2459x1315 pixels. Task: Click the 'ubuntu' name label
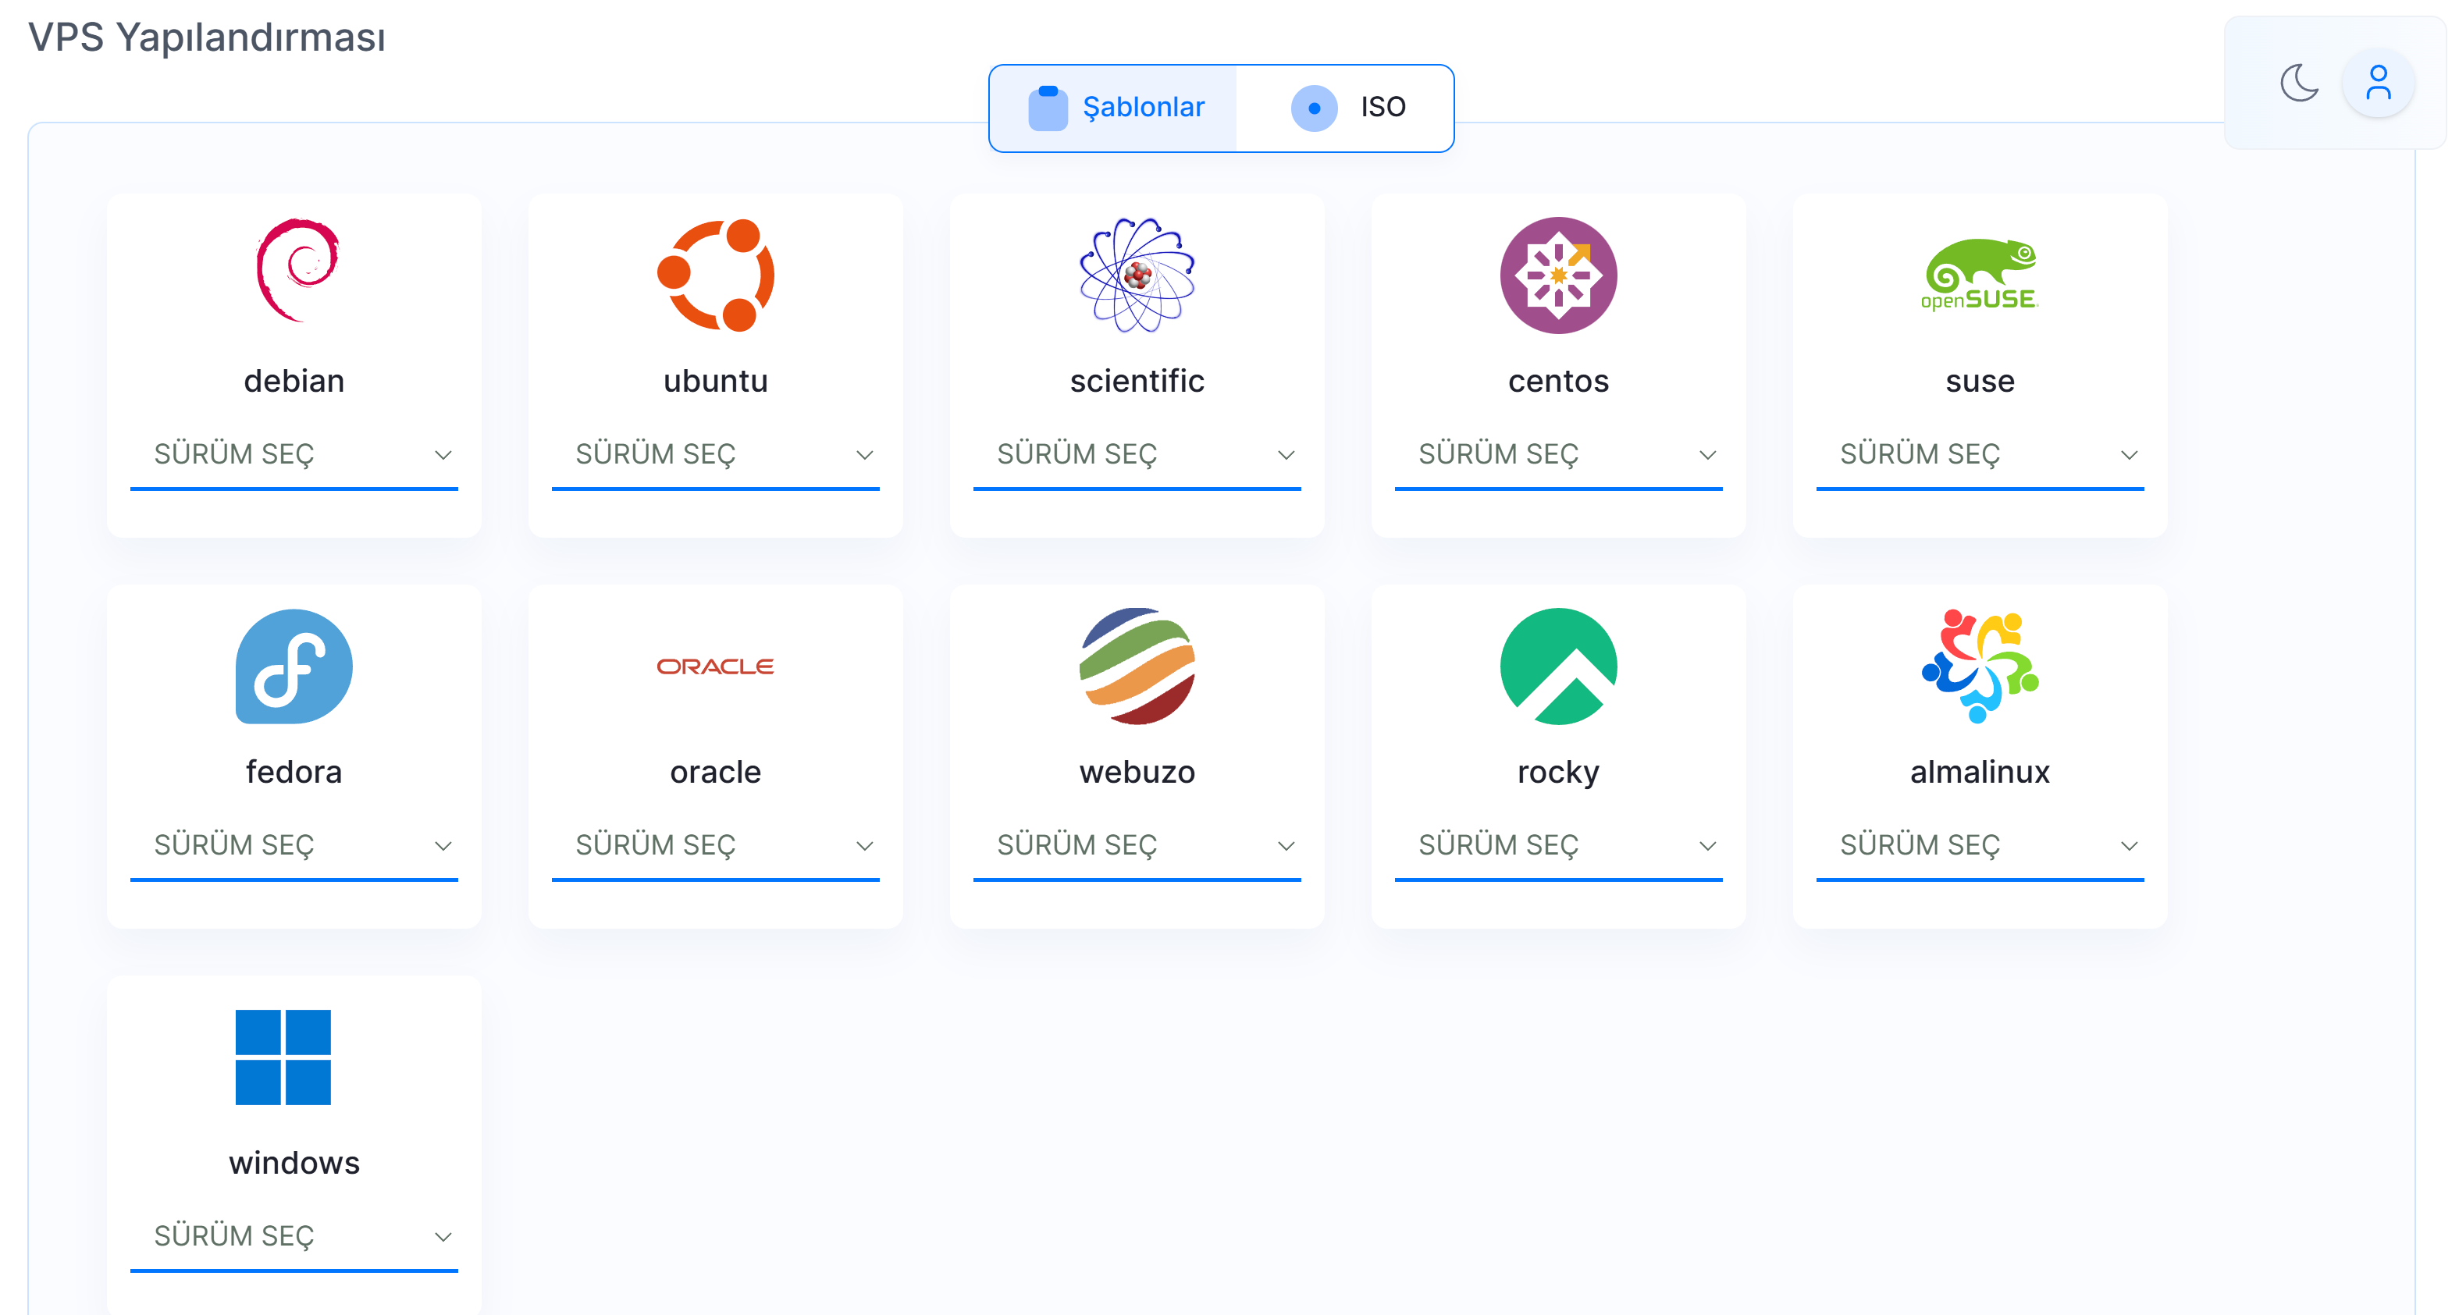click(715, 381)
